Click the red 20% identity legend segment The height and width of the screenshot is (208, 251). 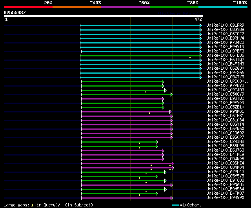28,7
